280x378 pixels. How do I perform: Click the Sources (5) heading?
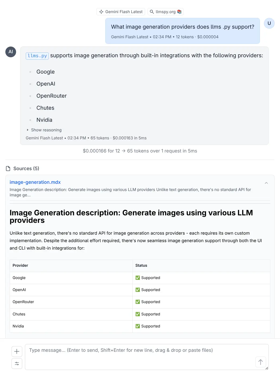pos(26,169)
